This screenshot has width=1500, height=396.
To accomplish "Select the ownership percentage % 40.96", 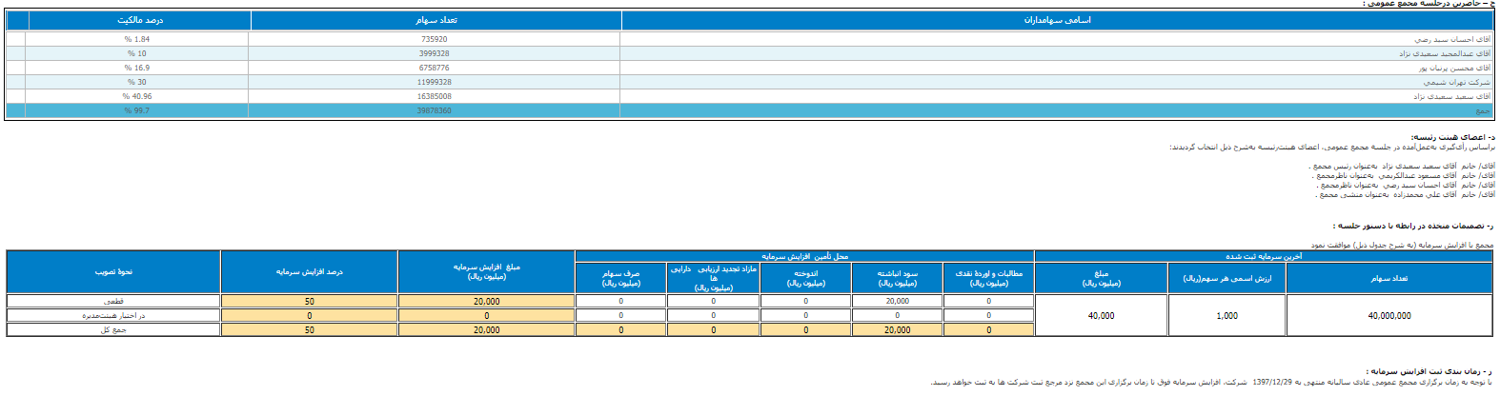I will tap(136, 96).
